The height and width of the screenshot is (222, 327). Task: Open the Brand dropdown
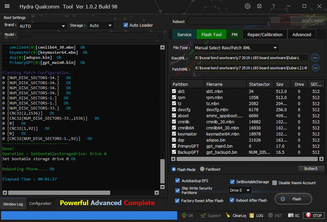(x=42, y=26)
